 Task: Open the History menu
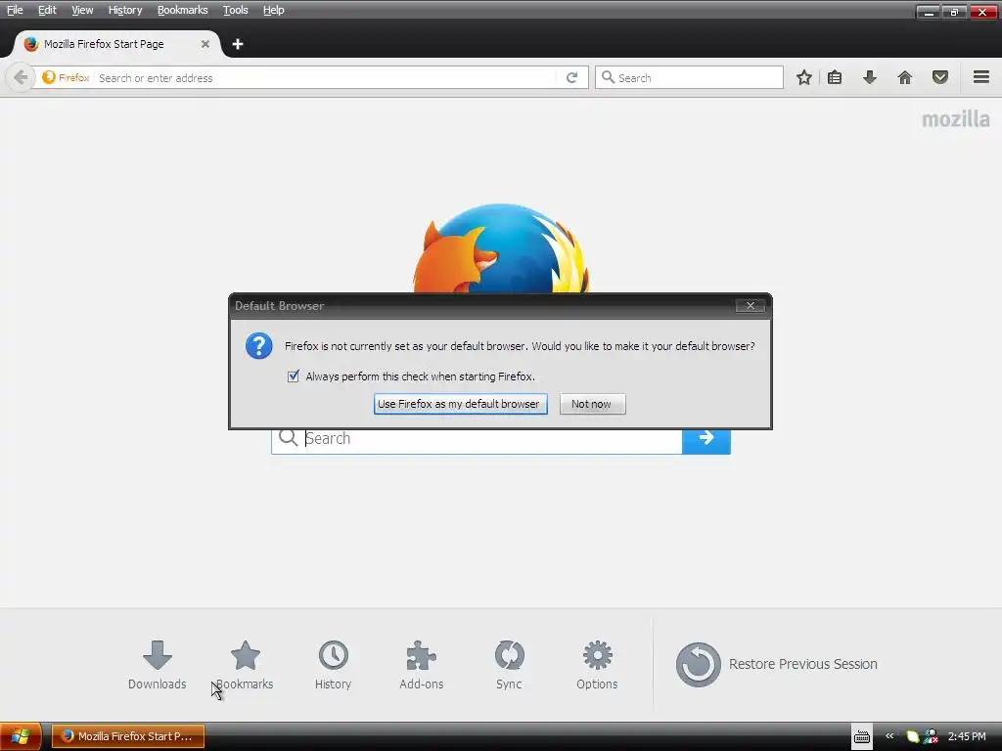[125, 10]
